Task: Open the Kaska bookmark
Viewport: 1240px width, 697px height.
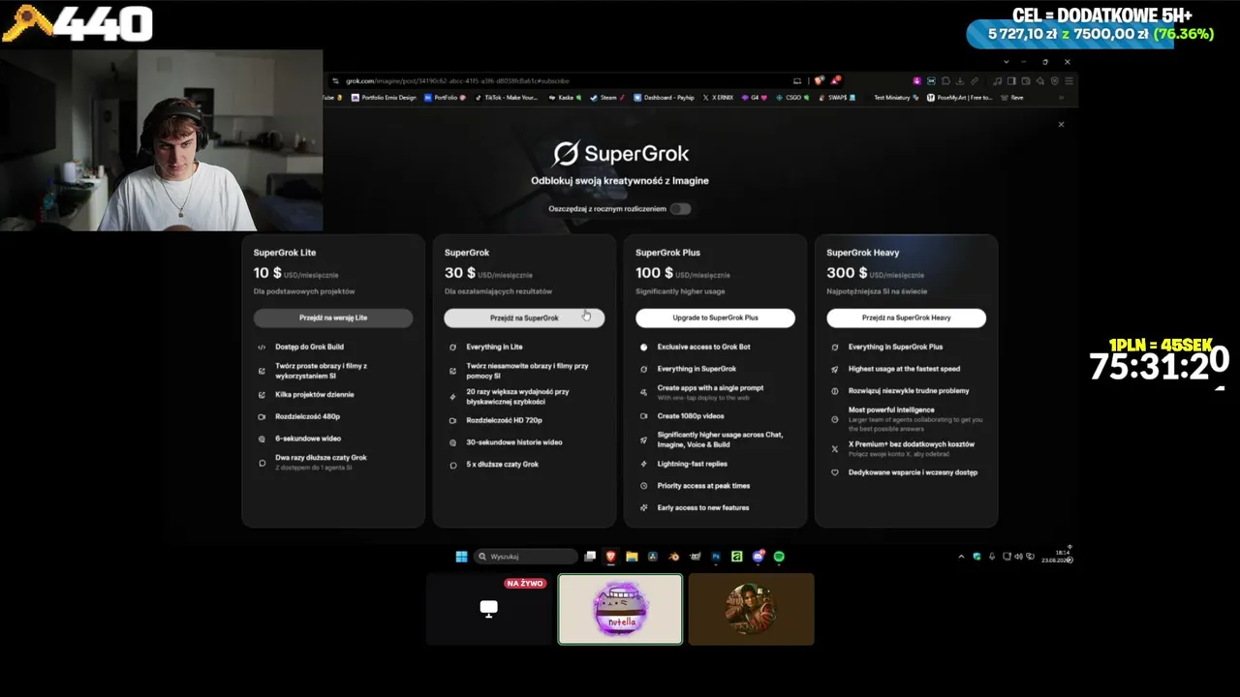Action: 564,98
